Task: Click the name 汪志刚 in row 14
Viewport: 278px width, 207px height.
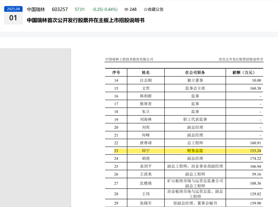Action: pyautogui.click(x=146, y=80)
